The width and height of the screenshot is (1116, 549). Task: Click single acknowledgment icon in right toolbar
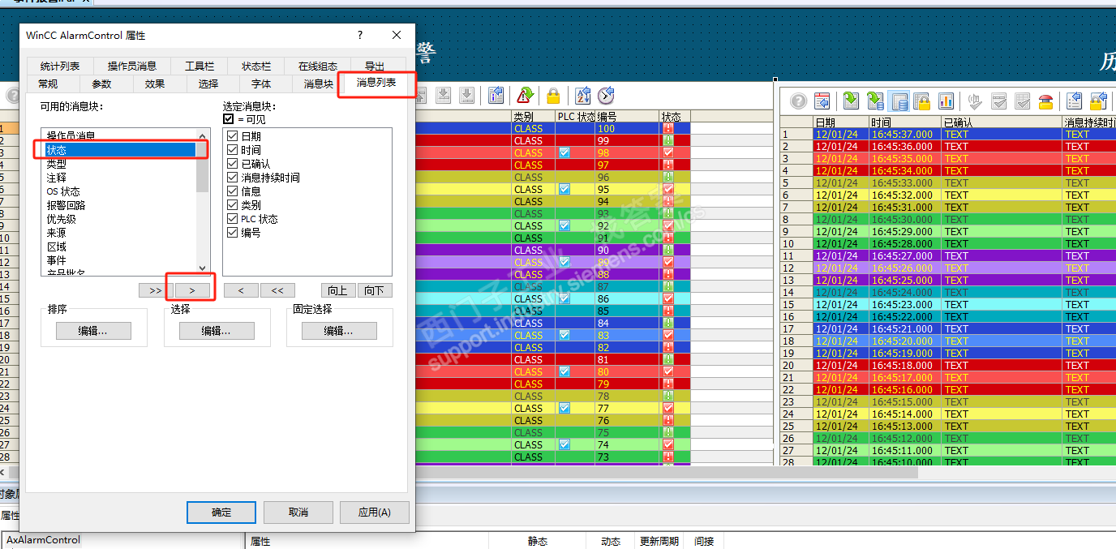click(999, 101)
